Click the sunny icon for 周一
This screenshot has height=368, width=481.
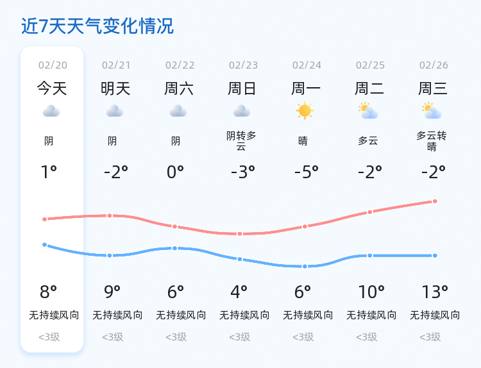point(305,111)
